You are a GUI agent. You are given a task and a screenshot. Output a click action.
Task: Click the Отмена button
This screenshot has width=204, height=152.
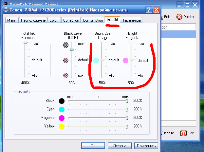tap(120, 145)
